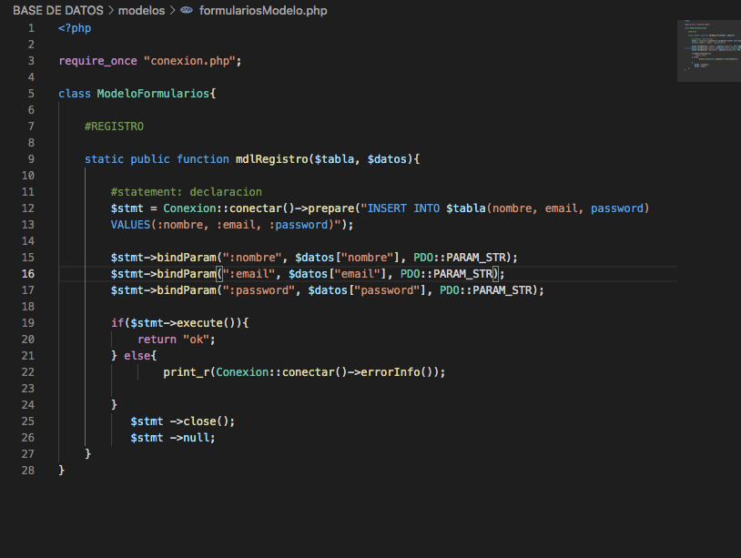Click the #REGISTRO comment
Screen dimensions: 741x558
[x=114, y=127]
